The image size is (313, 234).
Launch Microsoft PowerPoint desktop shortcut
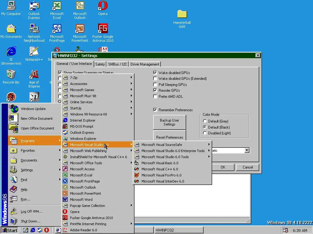[x=80, y=33]
